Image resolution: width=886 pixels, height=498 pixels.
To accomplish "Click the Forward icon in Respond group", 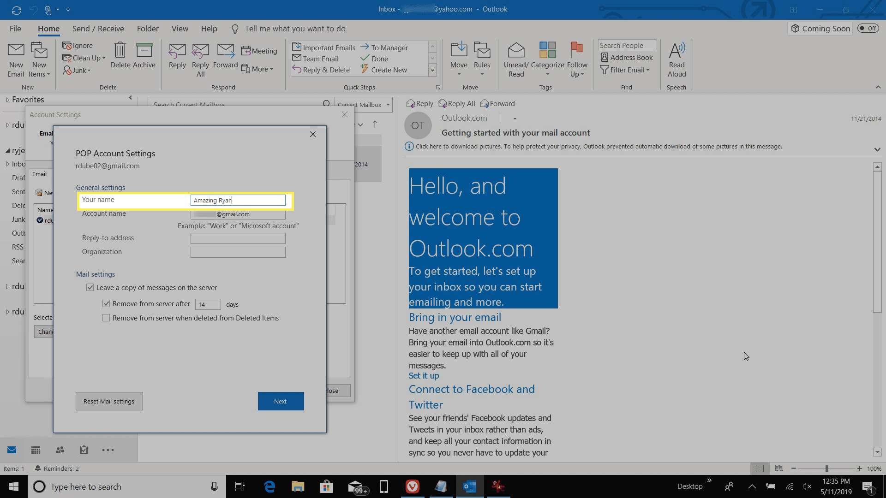I will (226, 51).
